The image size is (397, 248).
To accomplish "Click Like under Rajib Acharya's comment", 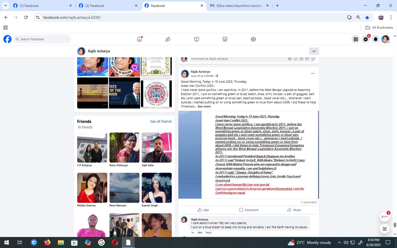I will 200,233.
